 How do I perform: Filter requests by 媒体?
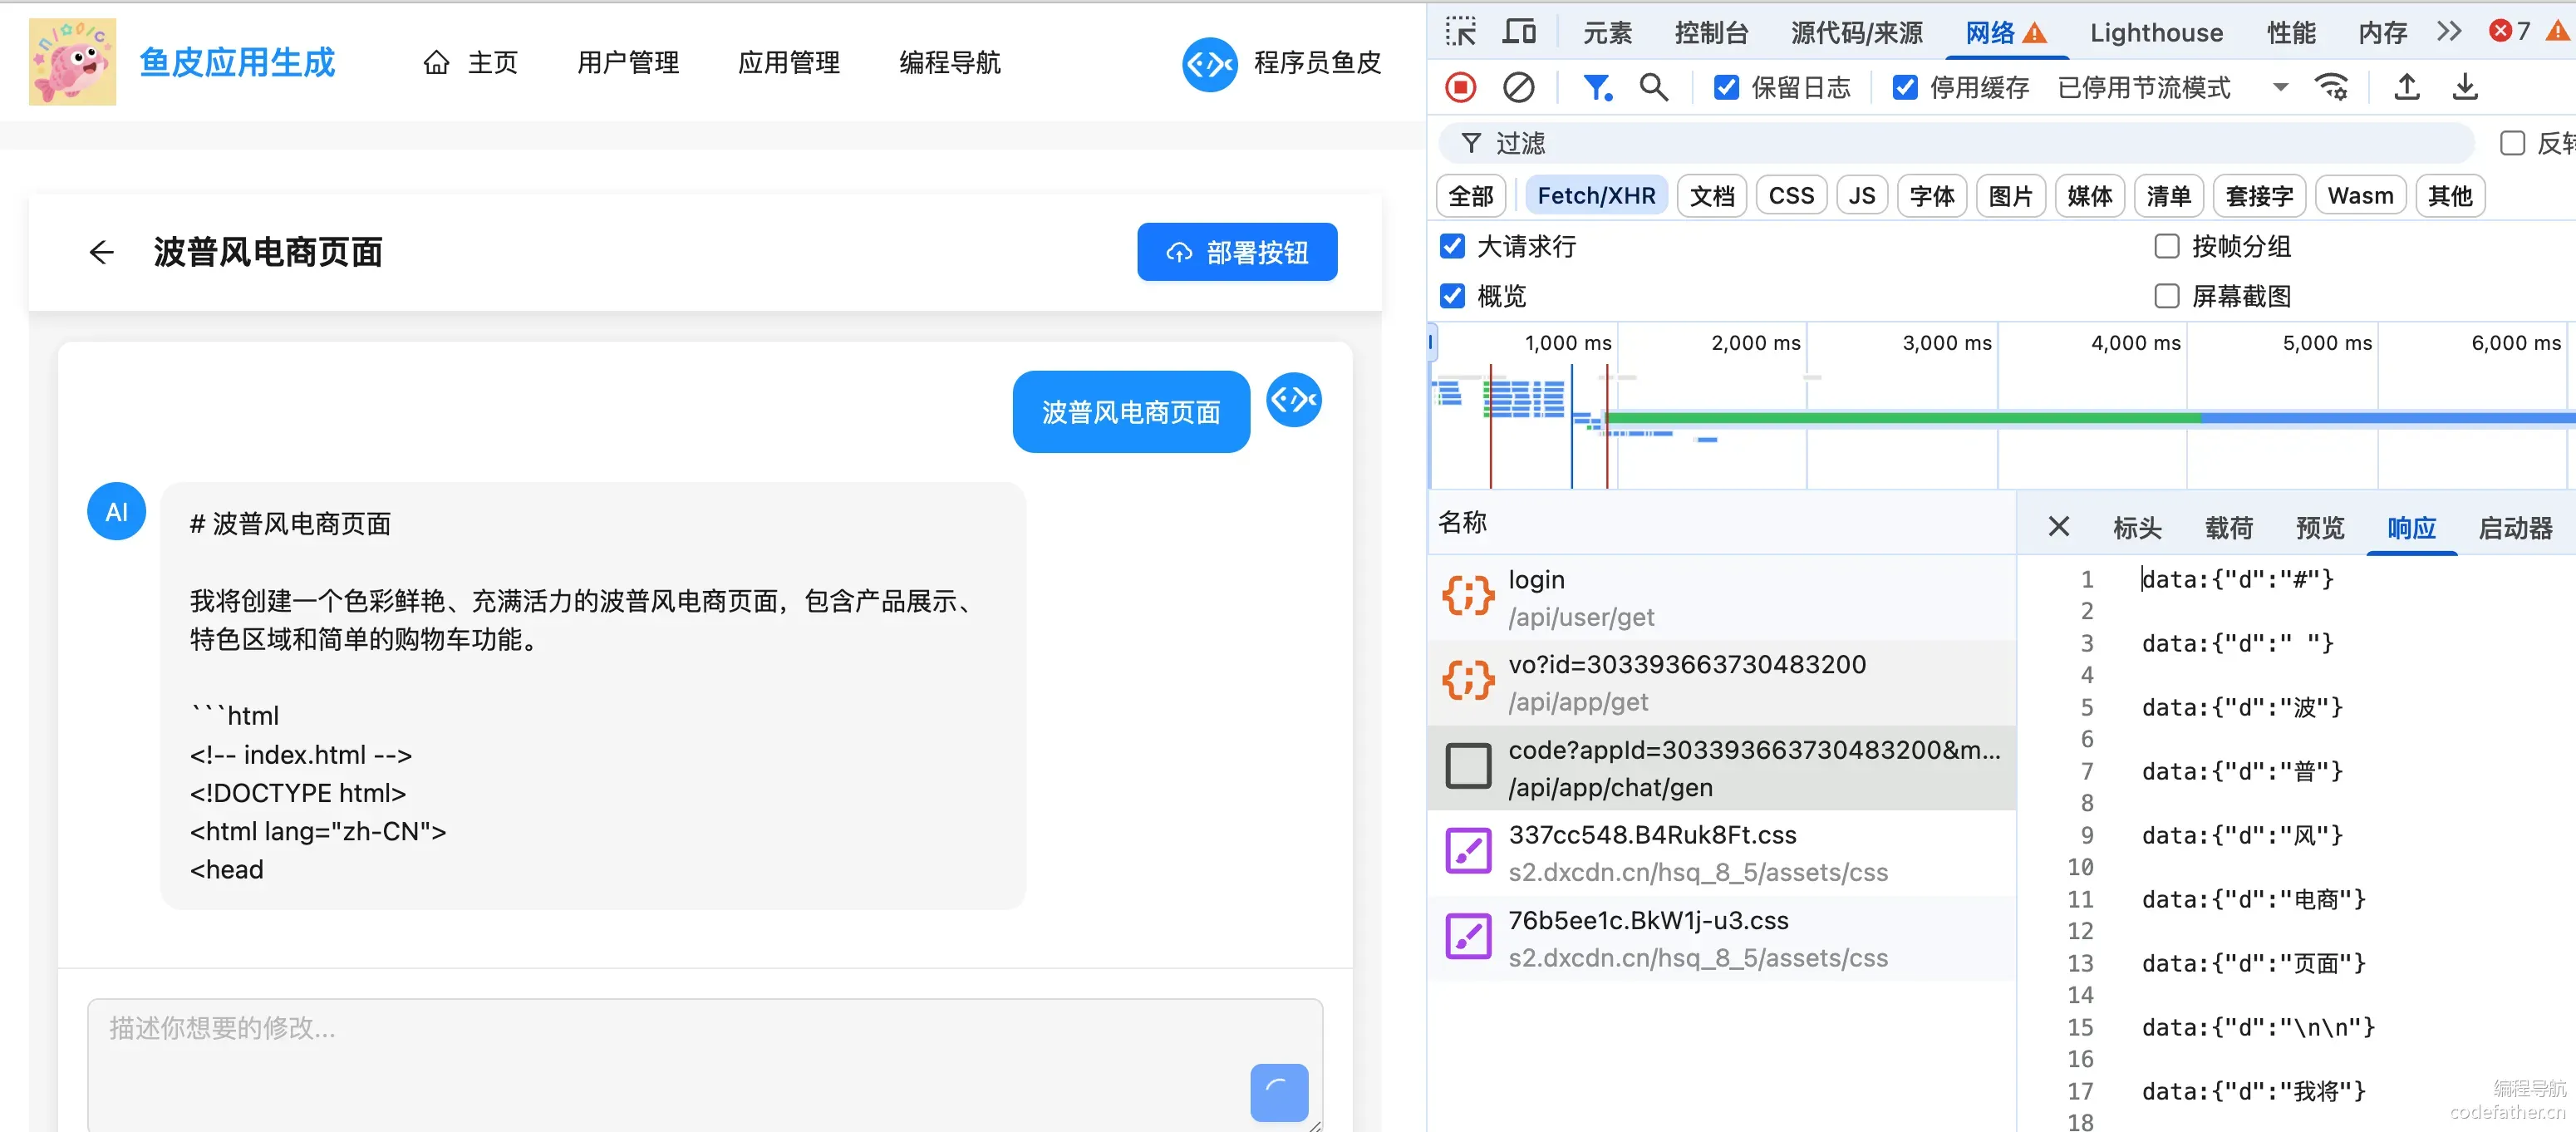(2090, 196)
